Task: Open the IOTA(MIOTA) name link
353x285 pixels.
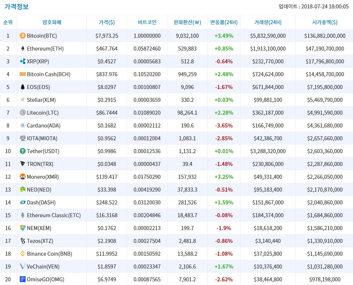Action: 42,138
